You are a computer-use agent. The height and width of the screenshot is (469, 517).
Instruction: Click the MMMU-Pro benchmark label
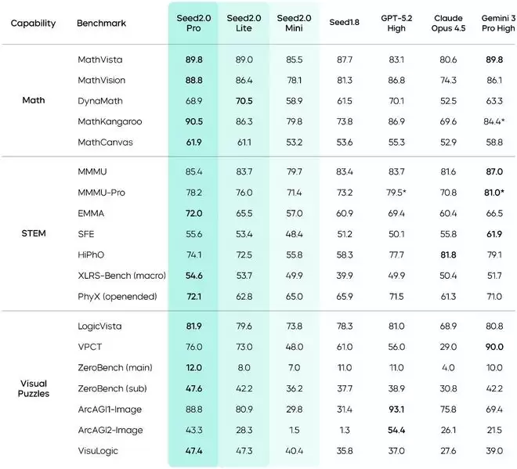[x=102, y=193]
